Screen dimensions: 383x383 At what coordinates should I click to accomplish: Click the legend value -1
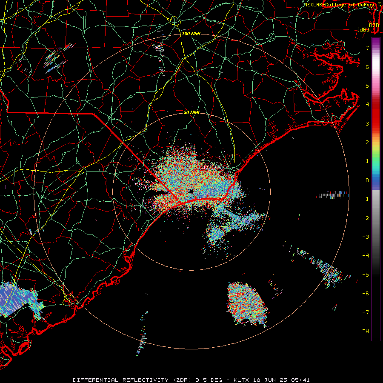point(366,199)
